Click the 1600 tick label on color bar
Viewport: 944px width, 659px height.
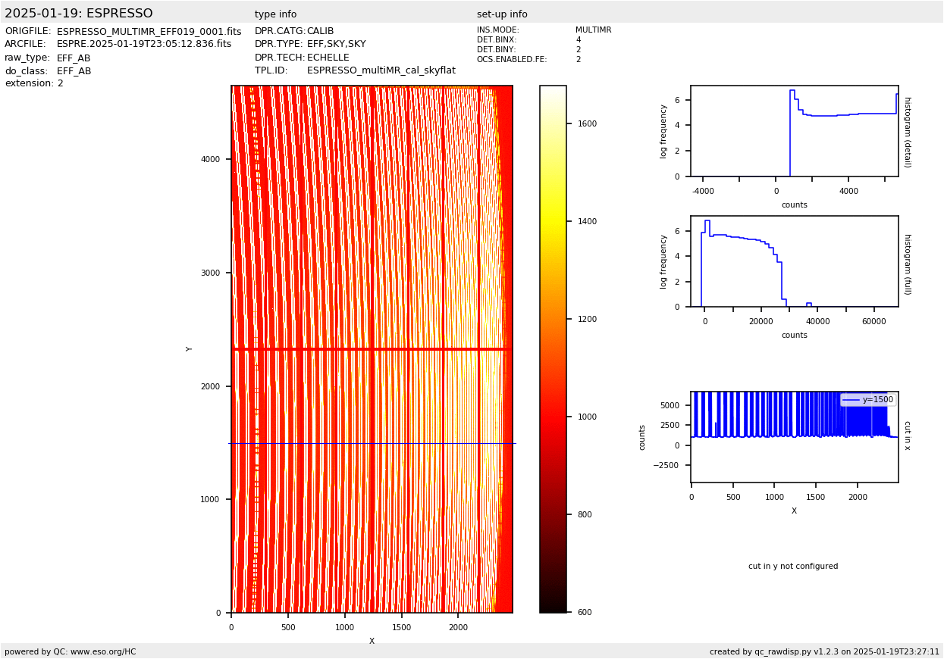coord(587,123)
